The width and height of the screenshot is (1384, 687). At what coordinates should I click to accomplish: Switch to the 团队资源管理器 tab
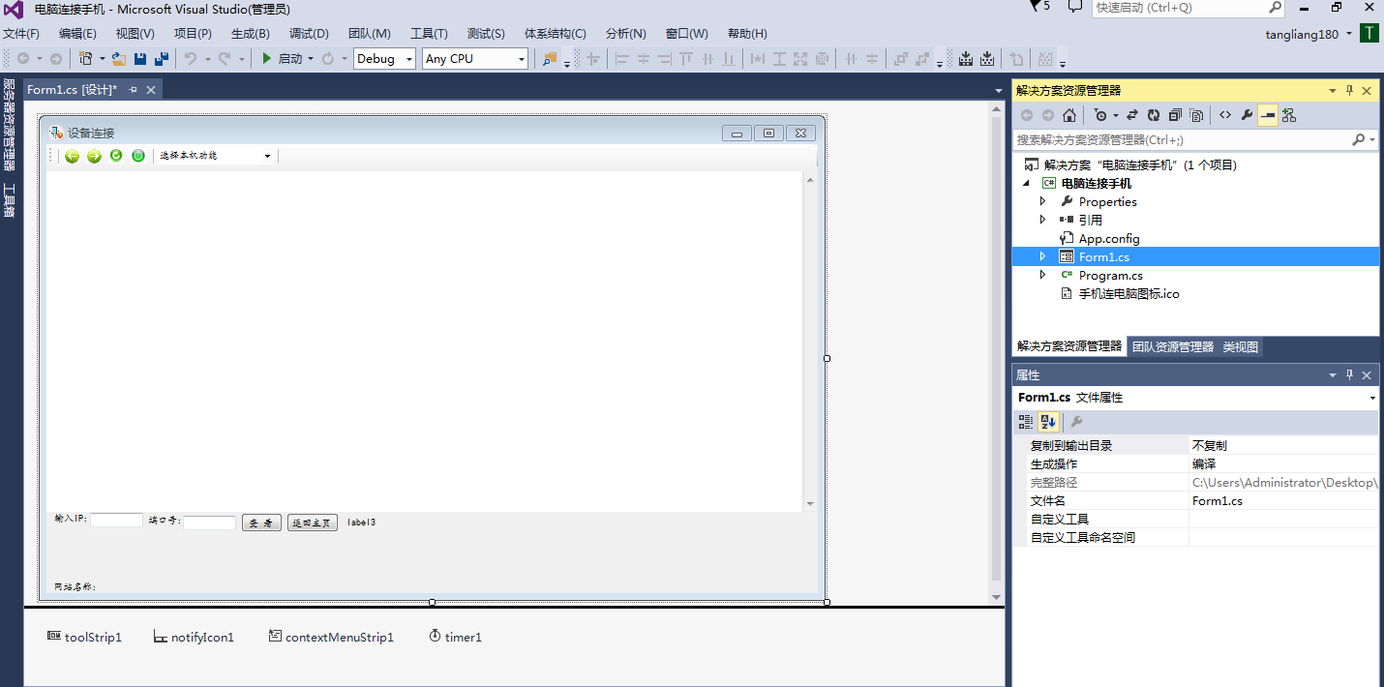(1172, 346)
